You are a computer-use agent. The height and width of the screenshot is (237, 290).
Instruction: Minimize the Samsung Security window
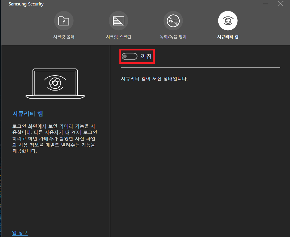(266, 4)
